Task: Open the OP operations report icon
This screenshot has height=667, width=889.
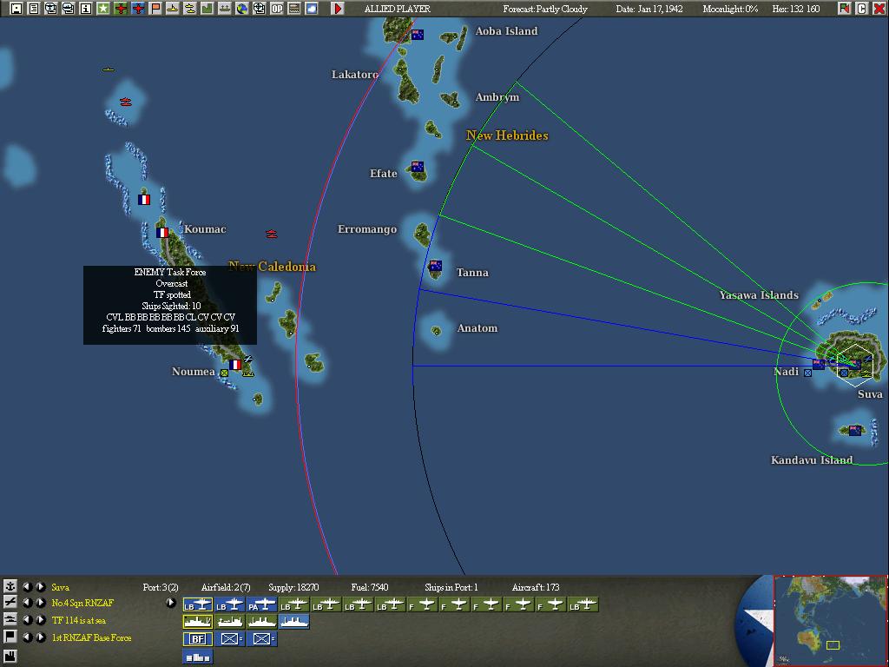Action: coord(277,9)
